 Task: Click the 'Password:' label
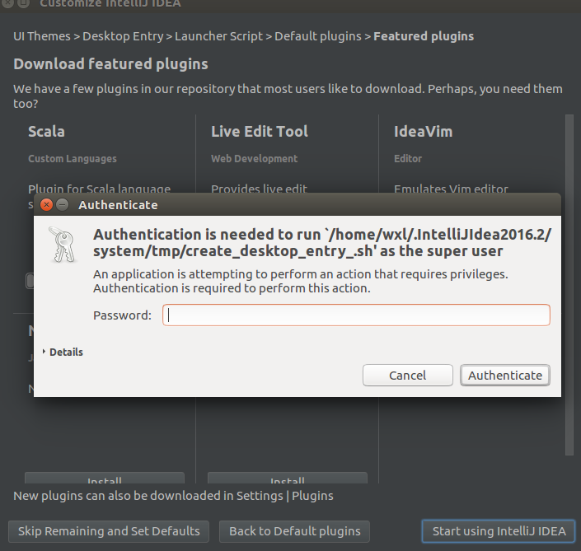coord(122,315)
